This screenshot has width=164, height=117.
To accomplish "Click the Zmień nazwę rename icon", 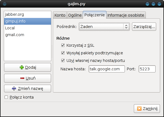I will (14, 88).
